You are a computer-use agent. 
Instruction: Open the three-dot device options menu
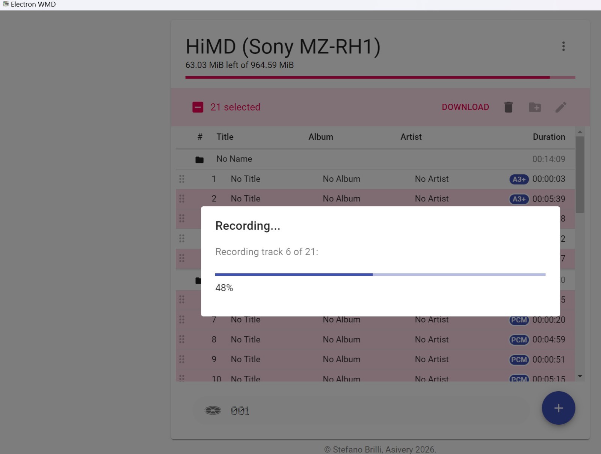(x=563, y=46)
